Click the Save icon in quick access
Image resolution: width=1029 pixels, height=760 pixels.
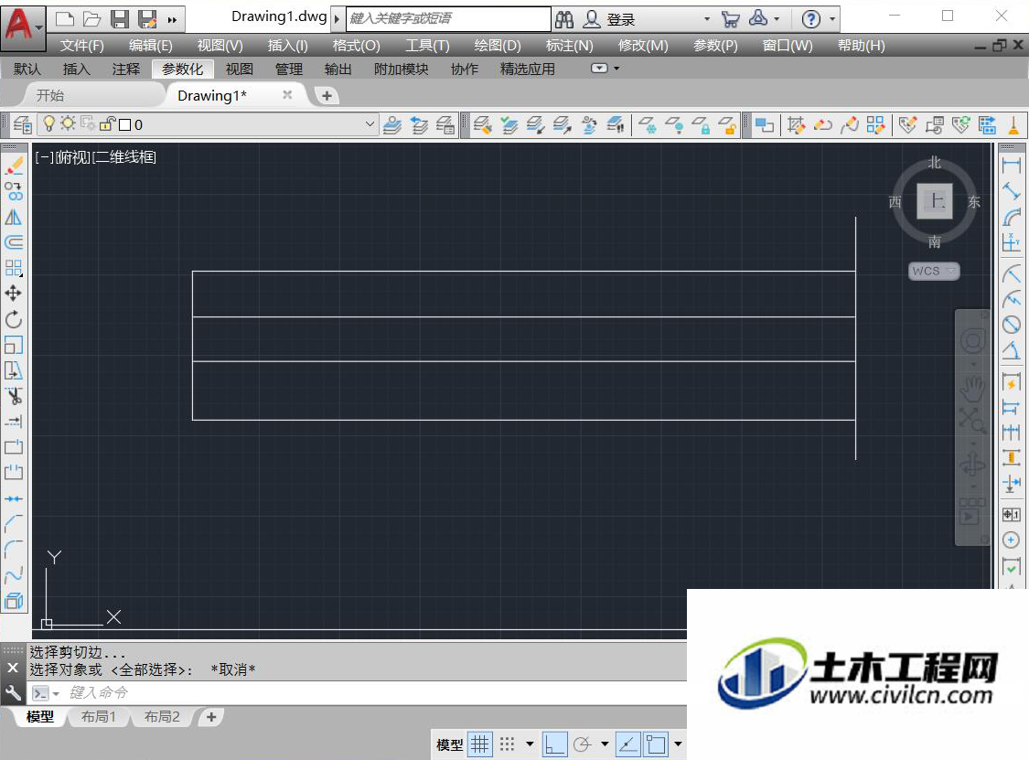click(120, 19)
